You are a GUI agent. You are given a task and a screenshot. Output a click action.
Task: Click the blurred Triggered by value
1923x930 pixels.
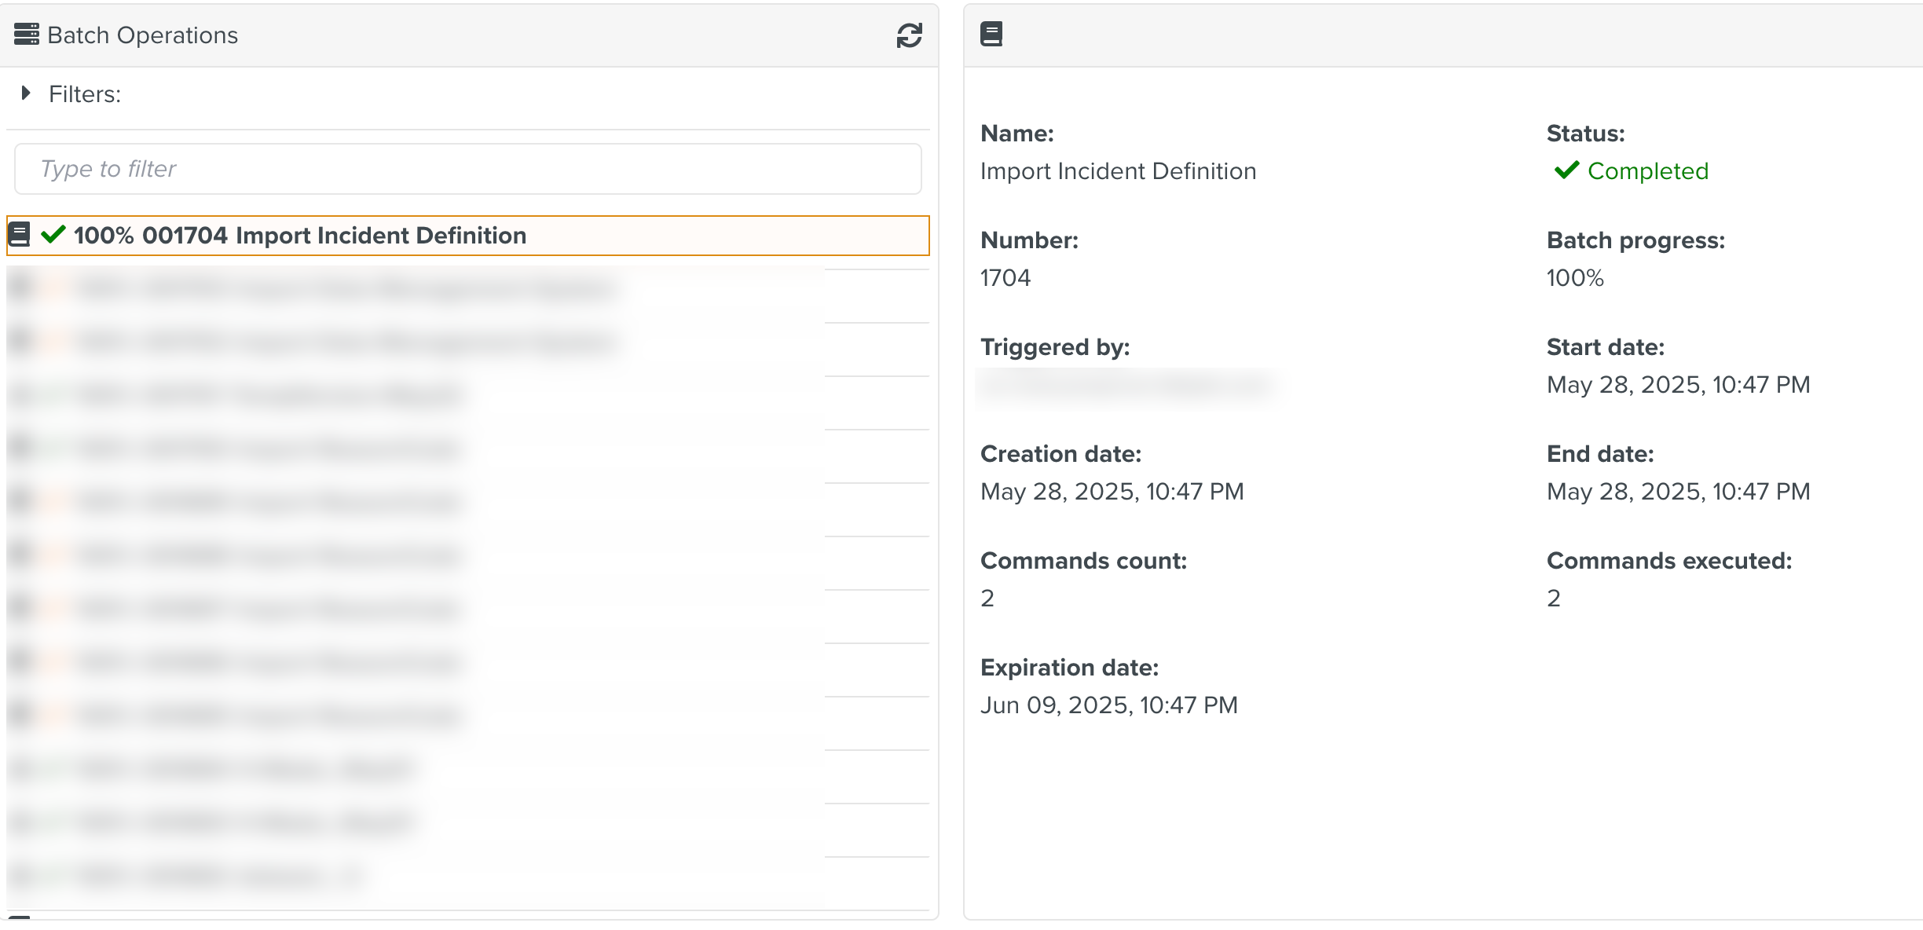[x=1127, y=385]
